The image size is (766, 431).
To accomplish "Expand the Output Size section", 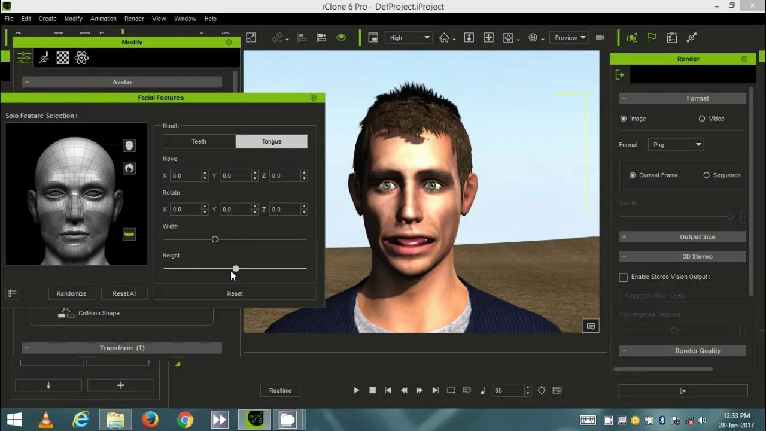I will coord(682,237).
